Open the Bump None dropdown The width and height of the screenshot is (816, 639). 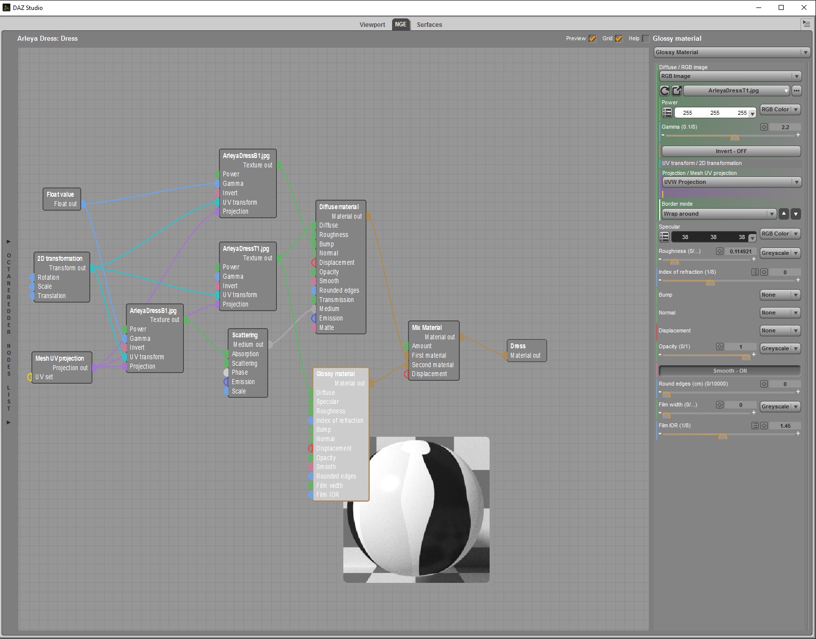coord(780,295)
